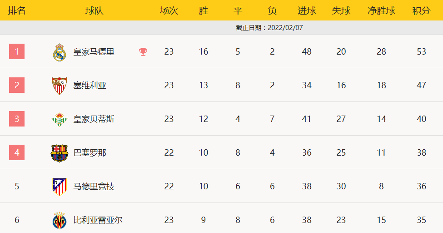Click the 排名 column header
The width and height of the screenshot is (443, 233).
pyautogui.click(x=17, y=10)
